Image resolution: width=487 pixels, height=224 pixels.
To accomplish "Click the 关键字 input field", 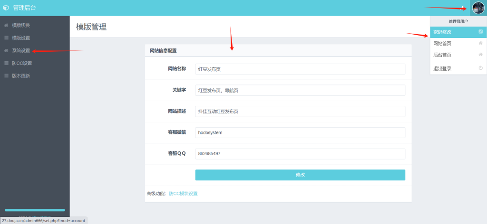I will 300,90.
